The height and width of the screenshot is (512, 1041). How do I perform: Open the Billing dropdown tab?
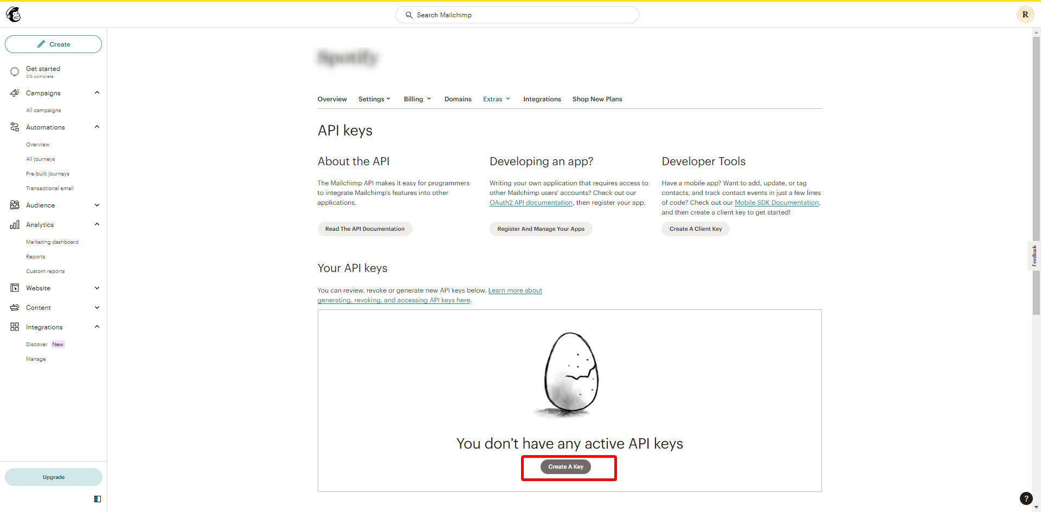click(x=417, y=99)
